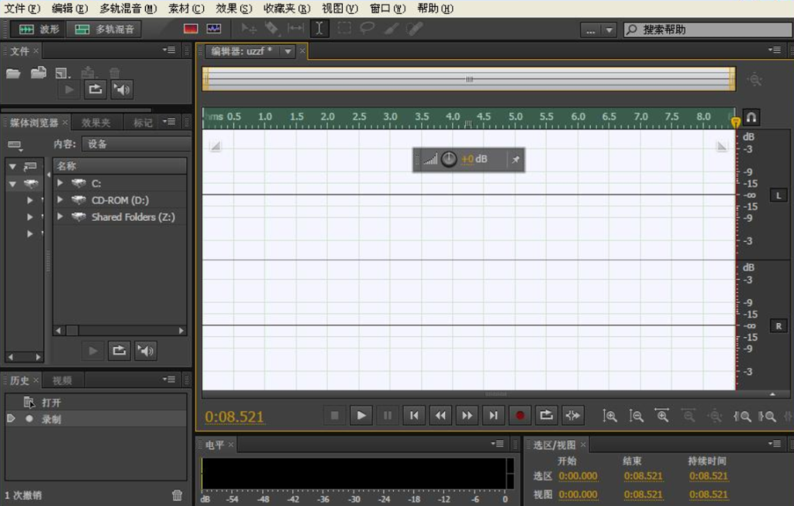Click the red Record button

[x=520, y=415]
